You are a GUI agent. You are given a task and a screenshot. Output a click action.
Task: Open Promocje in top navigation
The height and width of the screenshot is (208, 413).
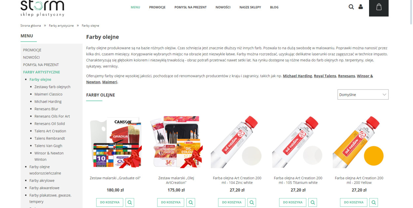(x=157, y=7)
